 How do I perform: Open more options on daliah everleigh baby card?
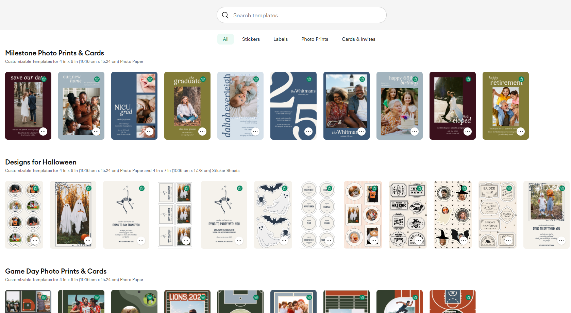click(x=255, y=132)
